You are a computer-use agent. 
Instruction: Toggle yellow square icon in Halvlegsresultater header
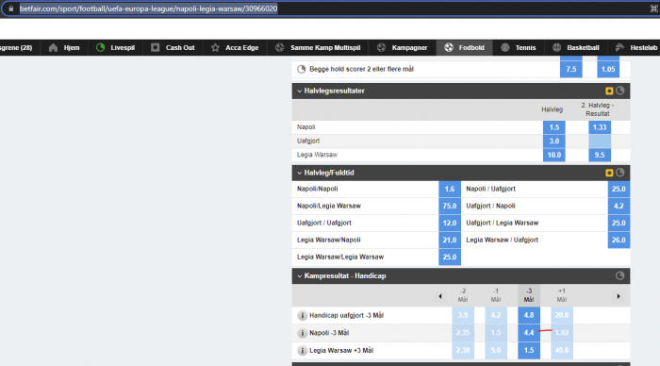pyautogui.click(x=609, y=91)
